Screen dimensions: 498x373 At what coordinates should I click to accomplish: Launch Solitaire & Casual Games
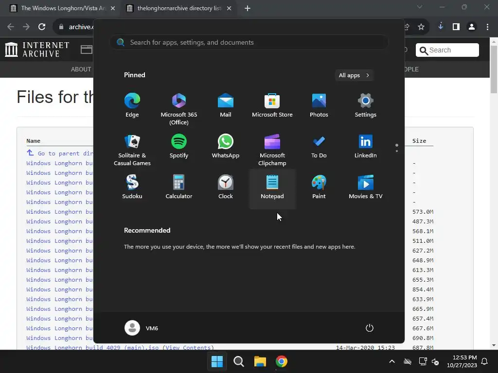click(132, 150)
